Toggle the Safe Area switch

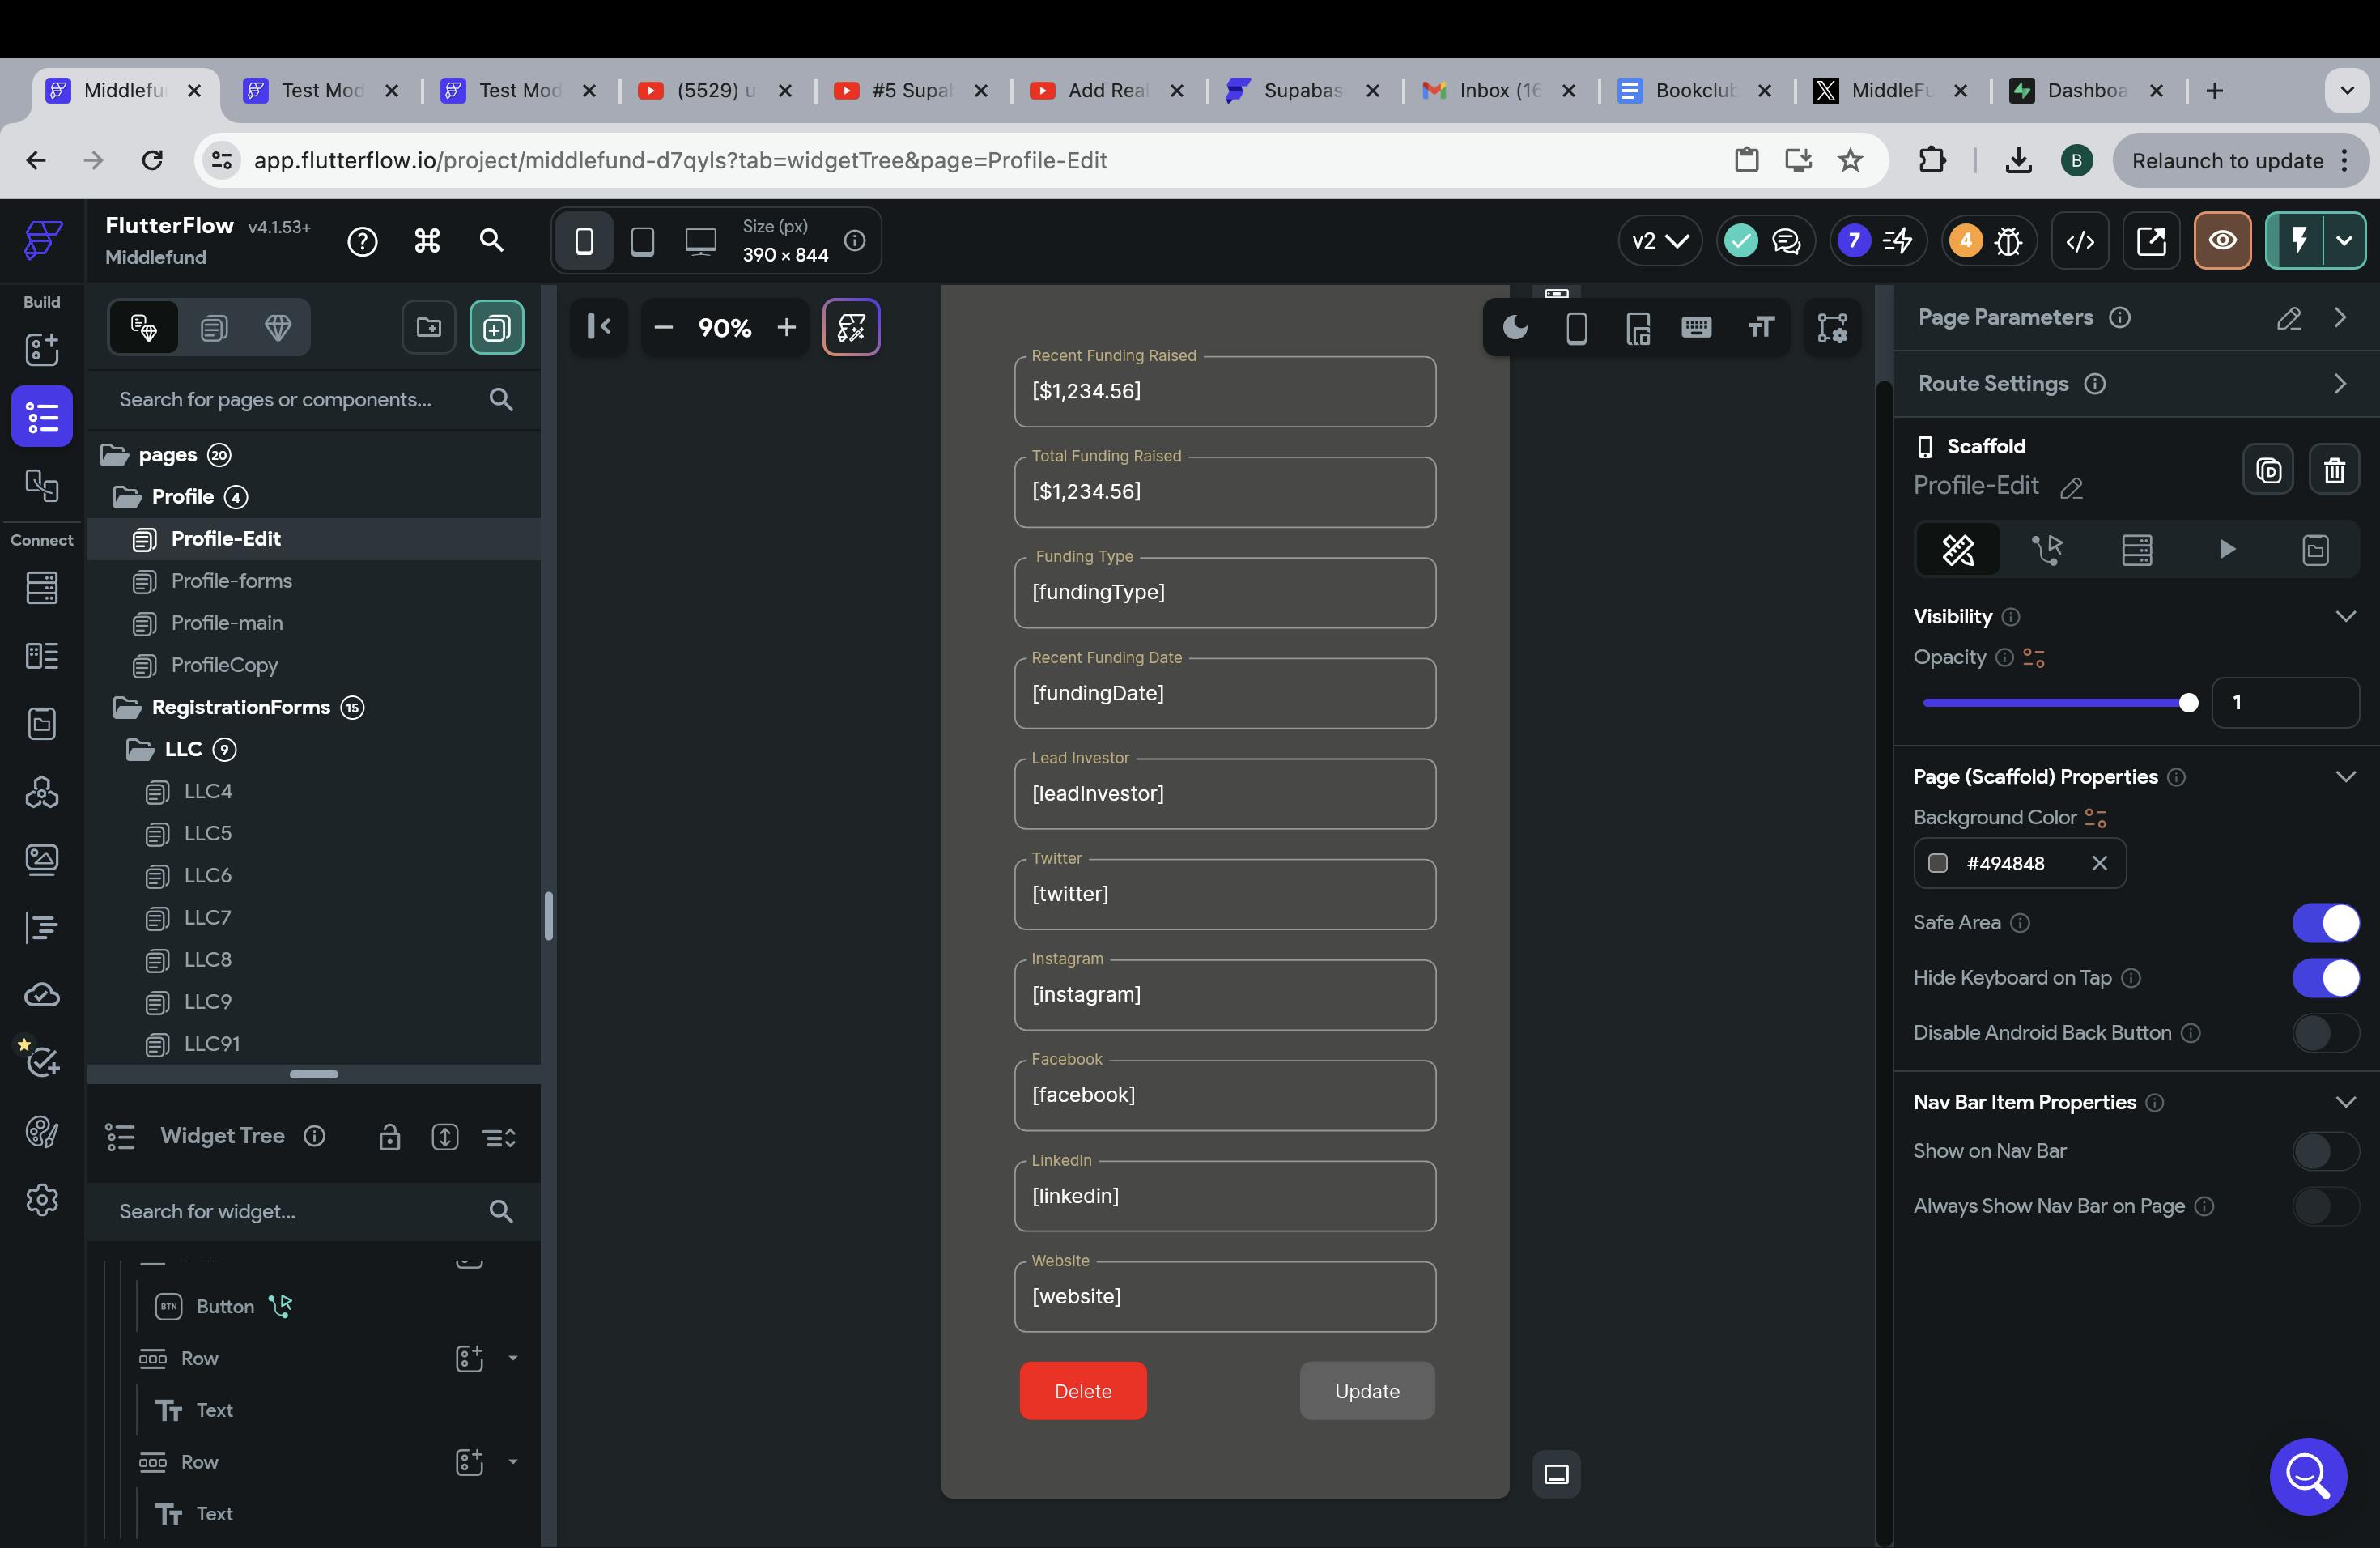(2325, 922)
